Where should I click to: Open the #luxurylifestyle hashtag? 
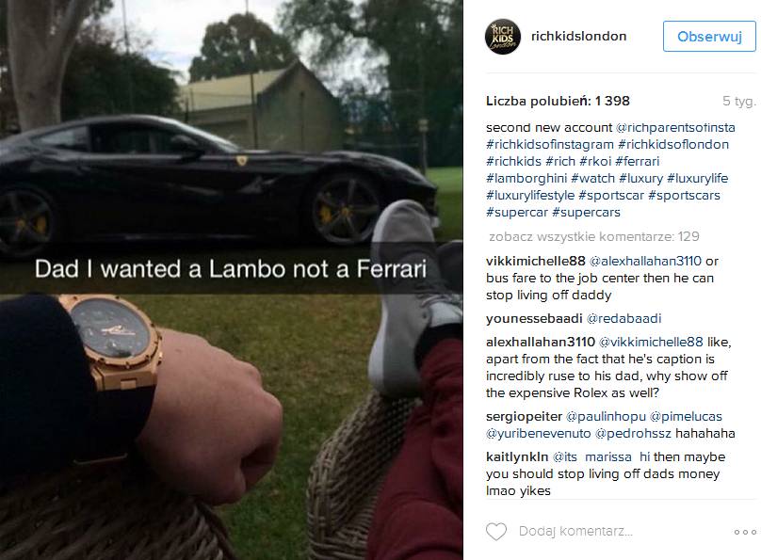coord(530,196)
